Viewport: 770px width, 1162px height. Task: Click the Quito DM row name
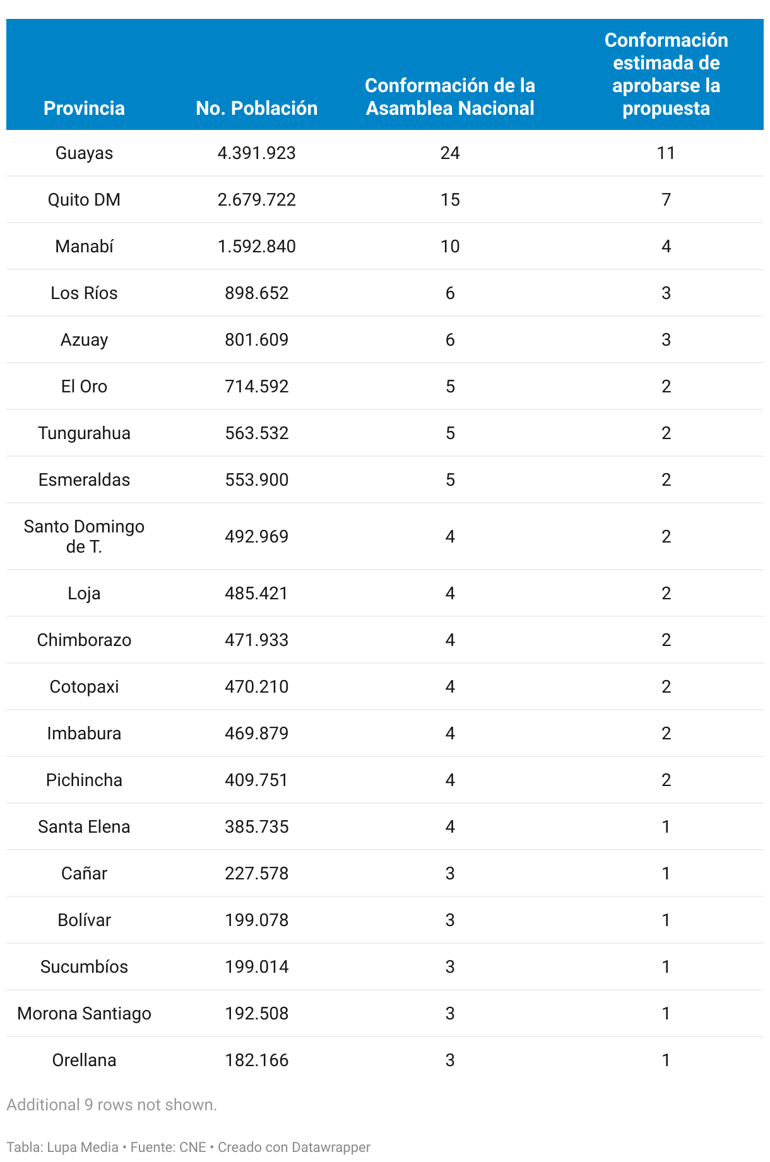[x=84, y=200]
